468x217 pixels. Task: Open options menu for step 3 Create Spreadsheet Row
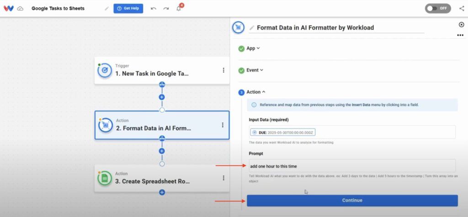coord(223,178)
